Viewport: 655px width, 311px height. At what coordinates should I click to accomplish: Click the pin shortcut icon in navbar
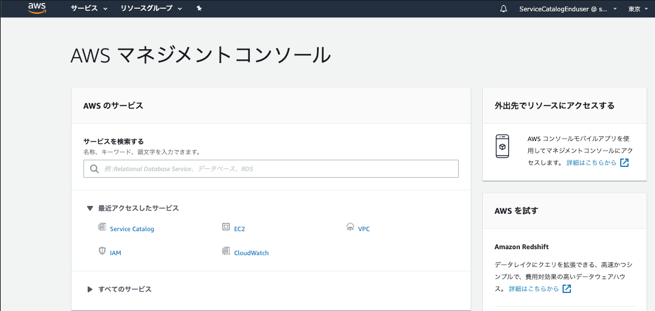coord(199,8)
